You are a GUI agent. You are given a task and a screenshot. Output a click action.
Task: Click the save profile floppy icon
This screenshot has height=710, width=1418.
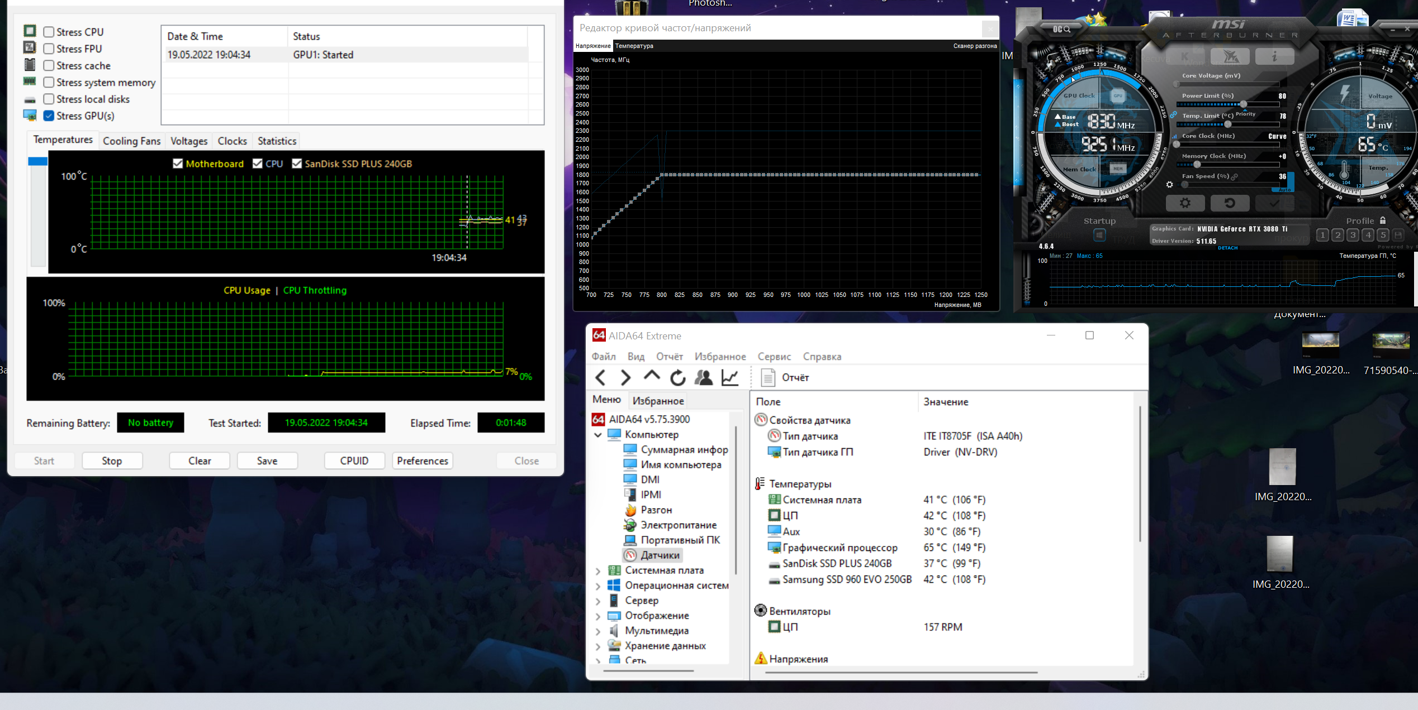(x=1398, y=235)
